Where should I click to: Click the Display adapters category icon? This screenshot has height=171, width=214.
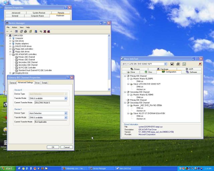[x=13, y=44]
